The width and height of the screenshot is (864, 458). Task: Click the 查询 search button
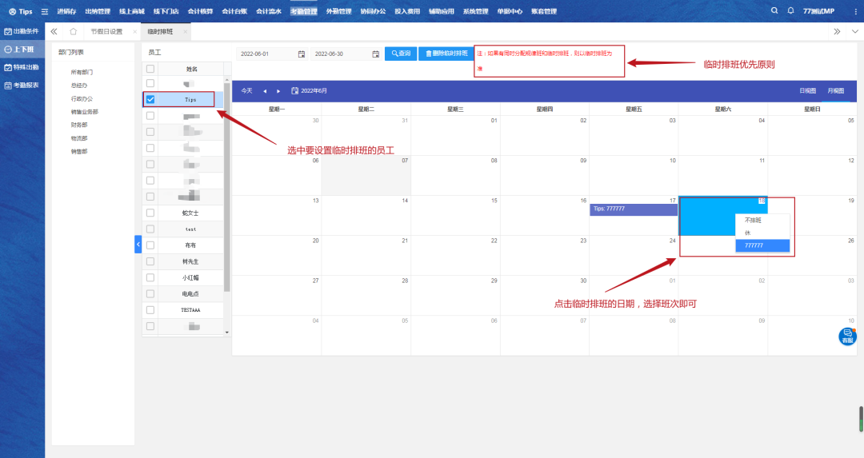point(401,54)
